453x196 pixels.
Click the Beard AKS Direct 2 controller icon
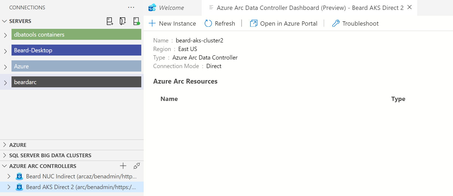[19, 187]
